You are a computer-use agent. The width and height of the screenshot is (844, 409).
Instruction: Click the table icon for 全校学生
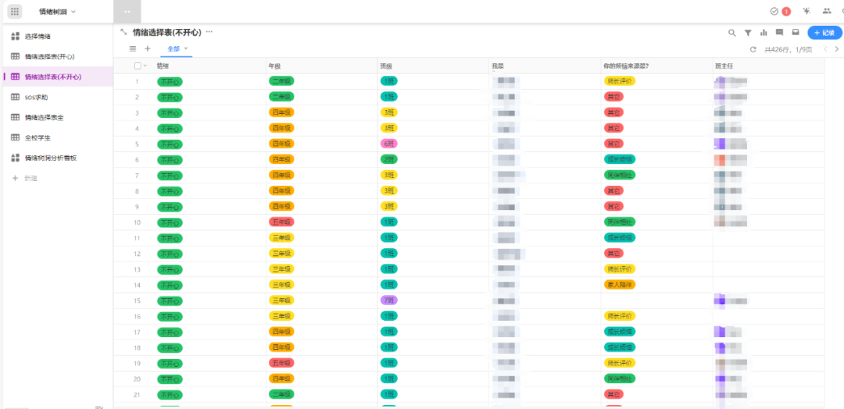[x=15, y=137]
